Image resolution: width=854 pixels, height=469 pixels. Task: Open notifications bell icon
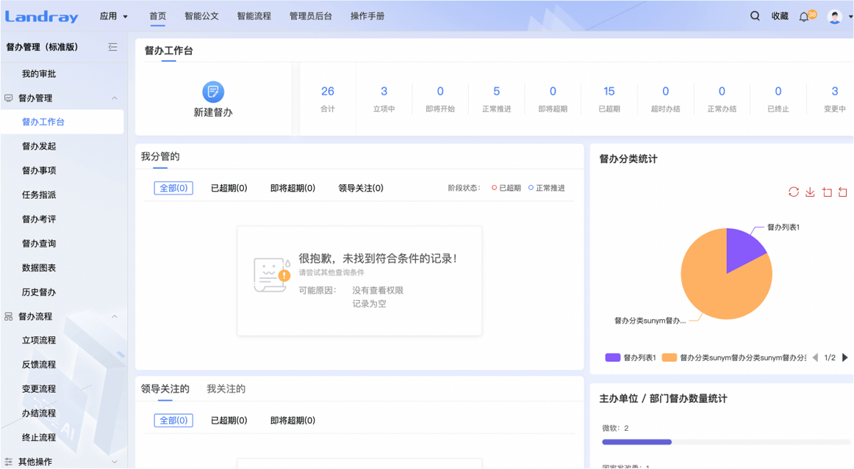point(804,17)
